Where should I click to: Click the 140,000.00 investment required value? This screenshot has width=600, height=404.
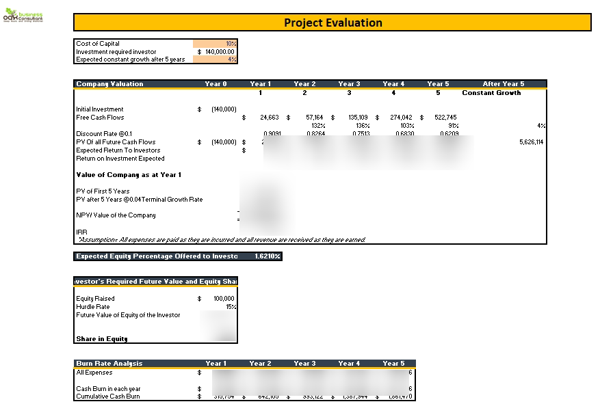(x=220, y=51)
